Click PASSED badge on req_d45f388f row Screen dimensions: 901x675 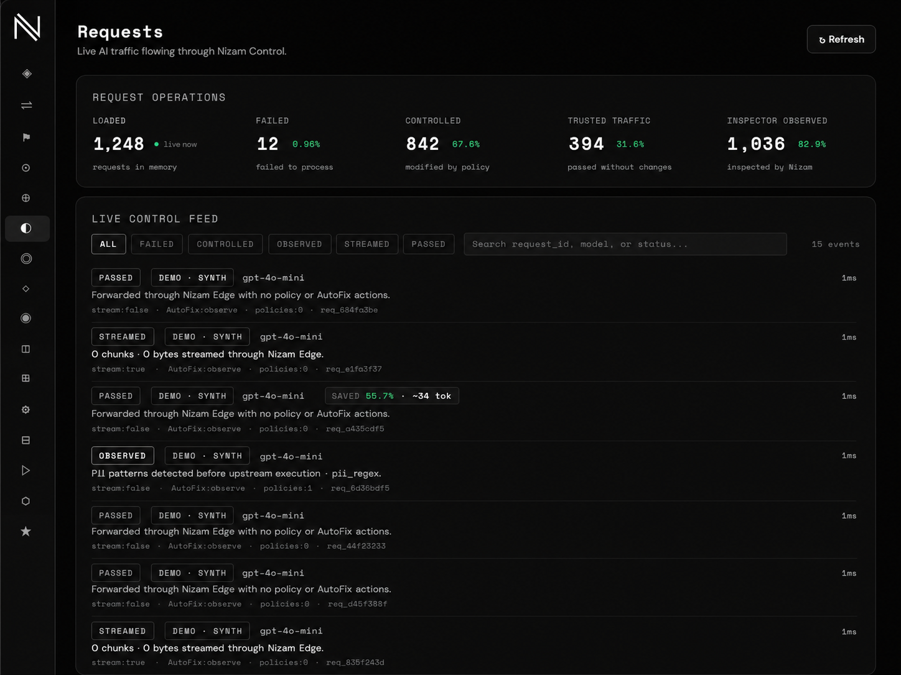[x=116, y=573]
